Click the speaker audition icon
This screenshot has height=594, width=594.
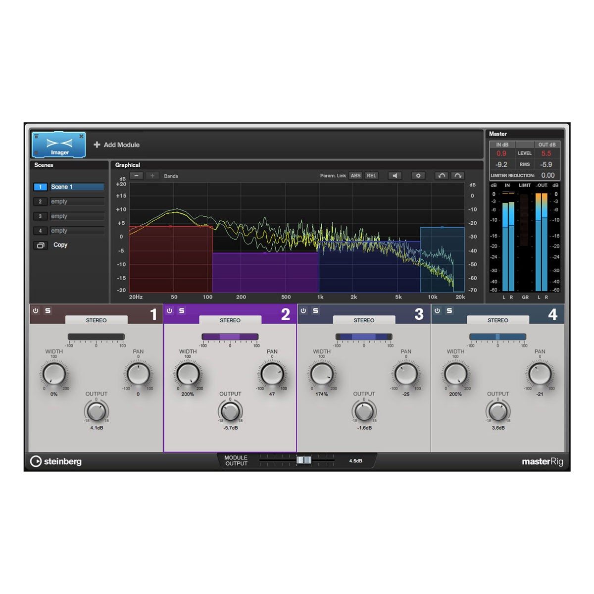click(395, 176)
